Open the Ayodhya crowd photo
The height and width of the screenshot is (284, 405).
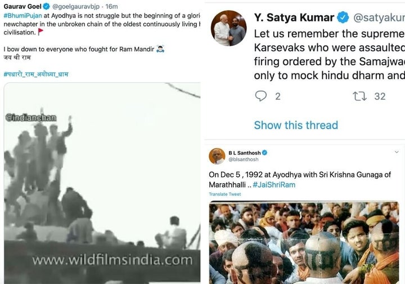pos(304,242)
